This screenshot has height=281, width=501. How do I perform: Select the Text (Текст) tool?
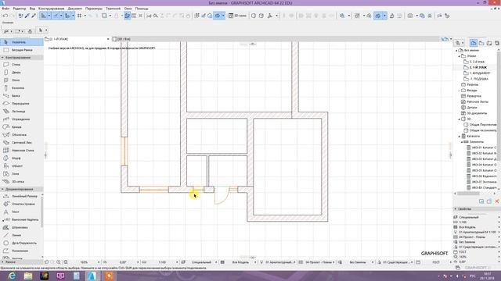(x=20, y=212)
